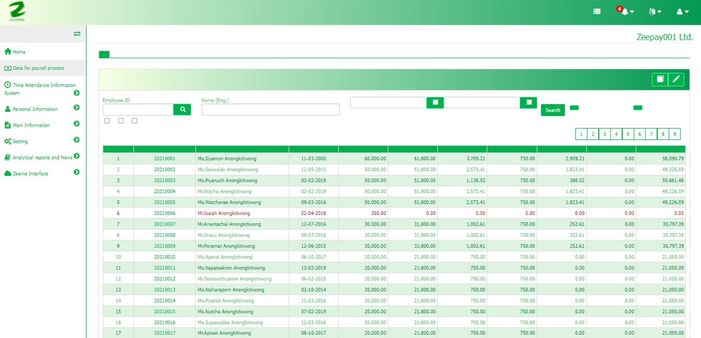Click the pencil edit icon button
Image resolution: width=701 pixels, height=338 pixels.
(x=676, y=79)
